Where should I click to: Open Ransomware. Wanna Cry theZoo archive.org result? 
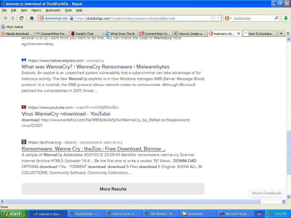[x=93, y=149]
